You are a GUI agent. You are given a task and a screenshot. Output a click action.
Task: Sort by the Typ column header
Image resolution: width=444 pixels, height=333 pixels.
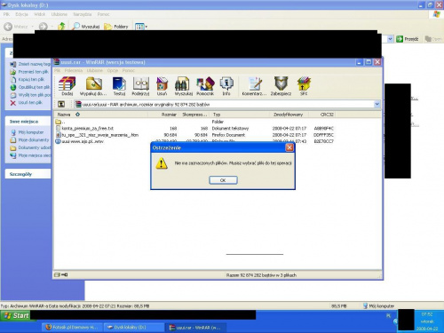(240, 115)
